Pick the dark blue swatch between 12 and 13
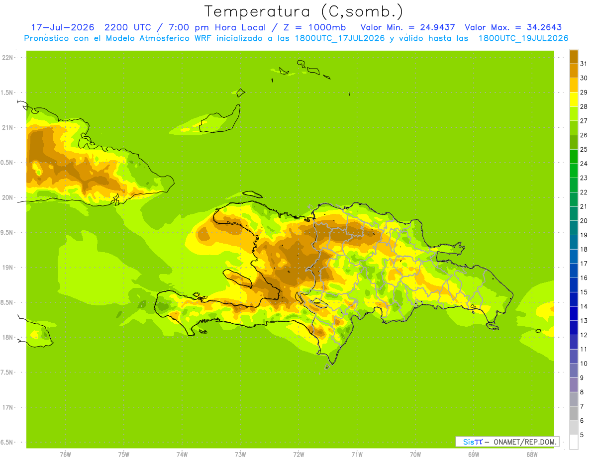Screen dimensions: 597x461 pyautogui.click(x=574, y=328)
